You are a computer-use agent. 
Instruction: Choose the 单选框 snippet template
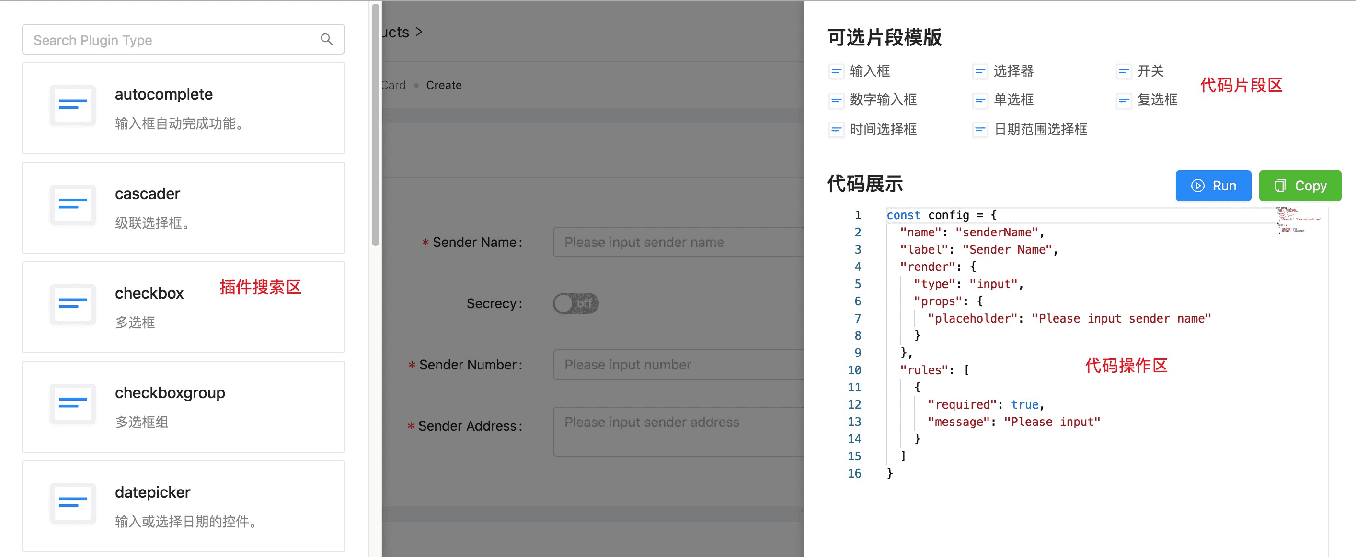[x=1013, y=100]
